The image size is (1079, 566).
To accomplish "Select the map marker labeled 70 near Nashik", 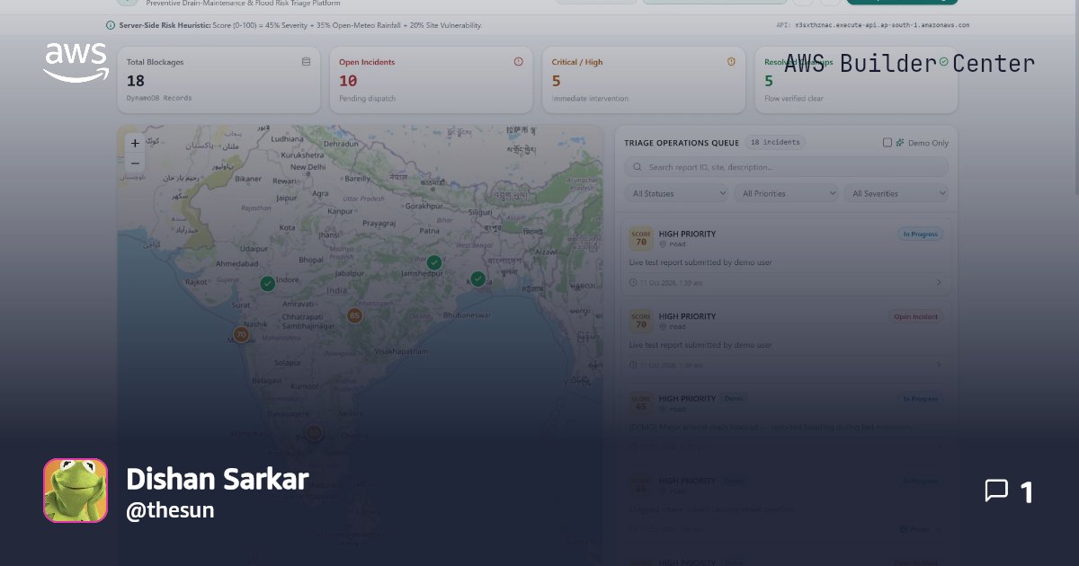I will click(241, 334).
